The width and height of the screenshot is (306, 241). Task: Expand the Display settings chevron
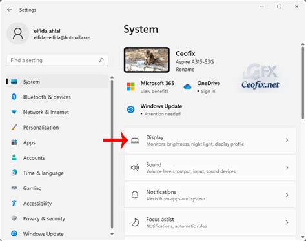click(x=287, y=140)
